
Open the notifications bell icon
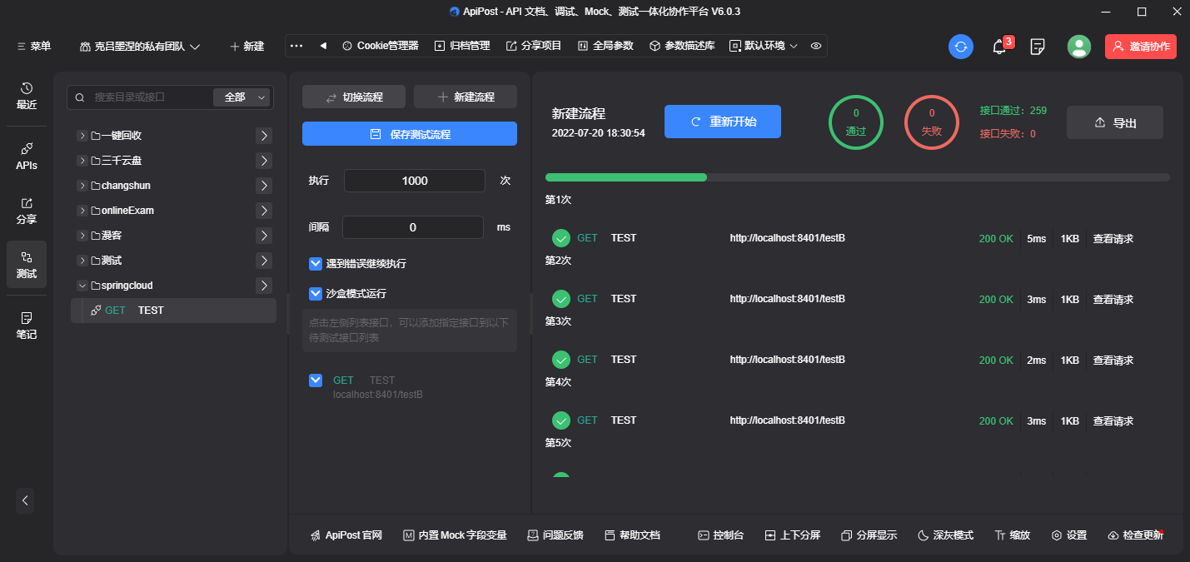pyautogui.click(x=999, y=47)
